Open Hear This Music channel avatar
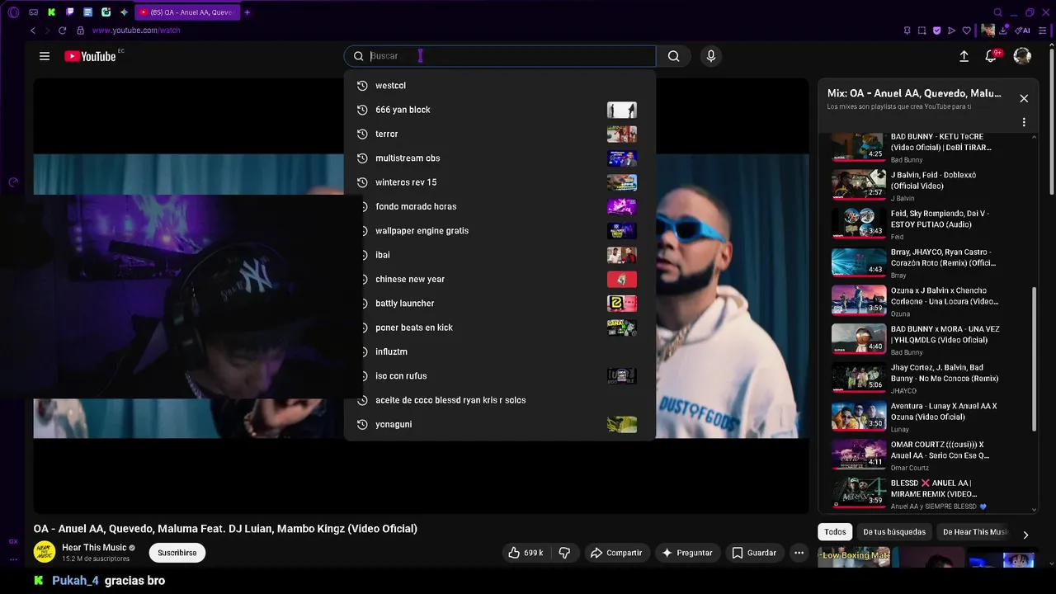1056x594 pixels. (x=45, y=552)
